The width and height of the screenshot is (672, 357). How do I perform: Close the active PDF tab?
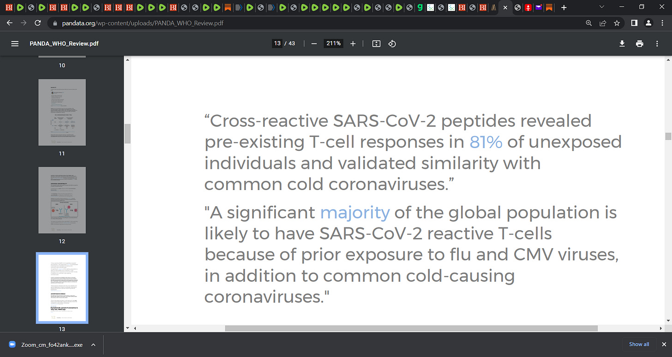tap(505, 8)
